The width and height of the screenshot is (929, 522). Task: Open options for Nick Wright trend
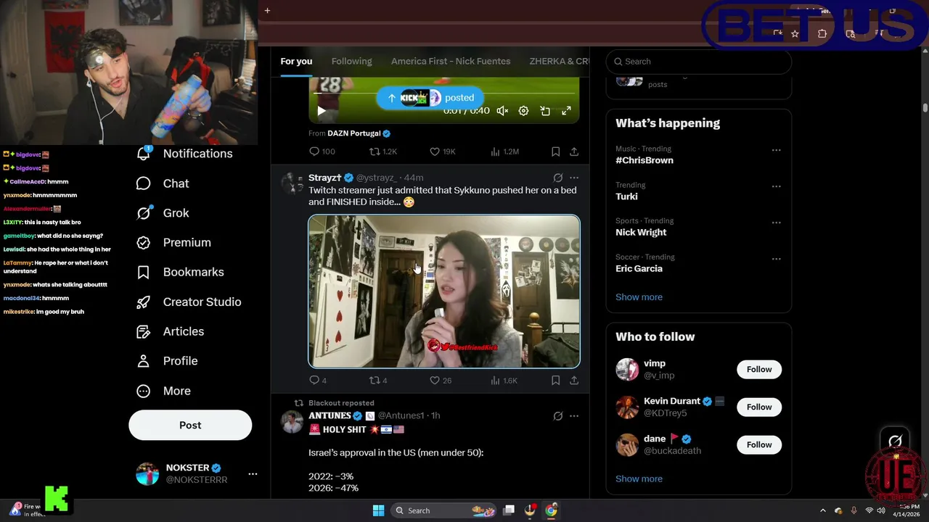pyautogui.click(x=776, y=223)
